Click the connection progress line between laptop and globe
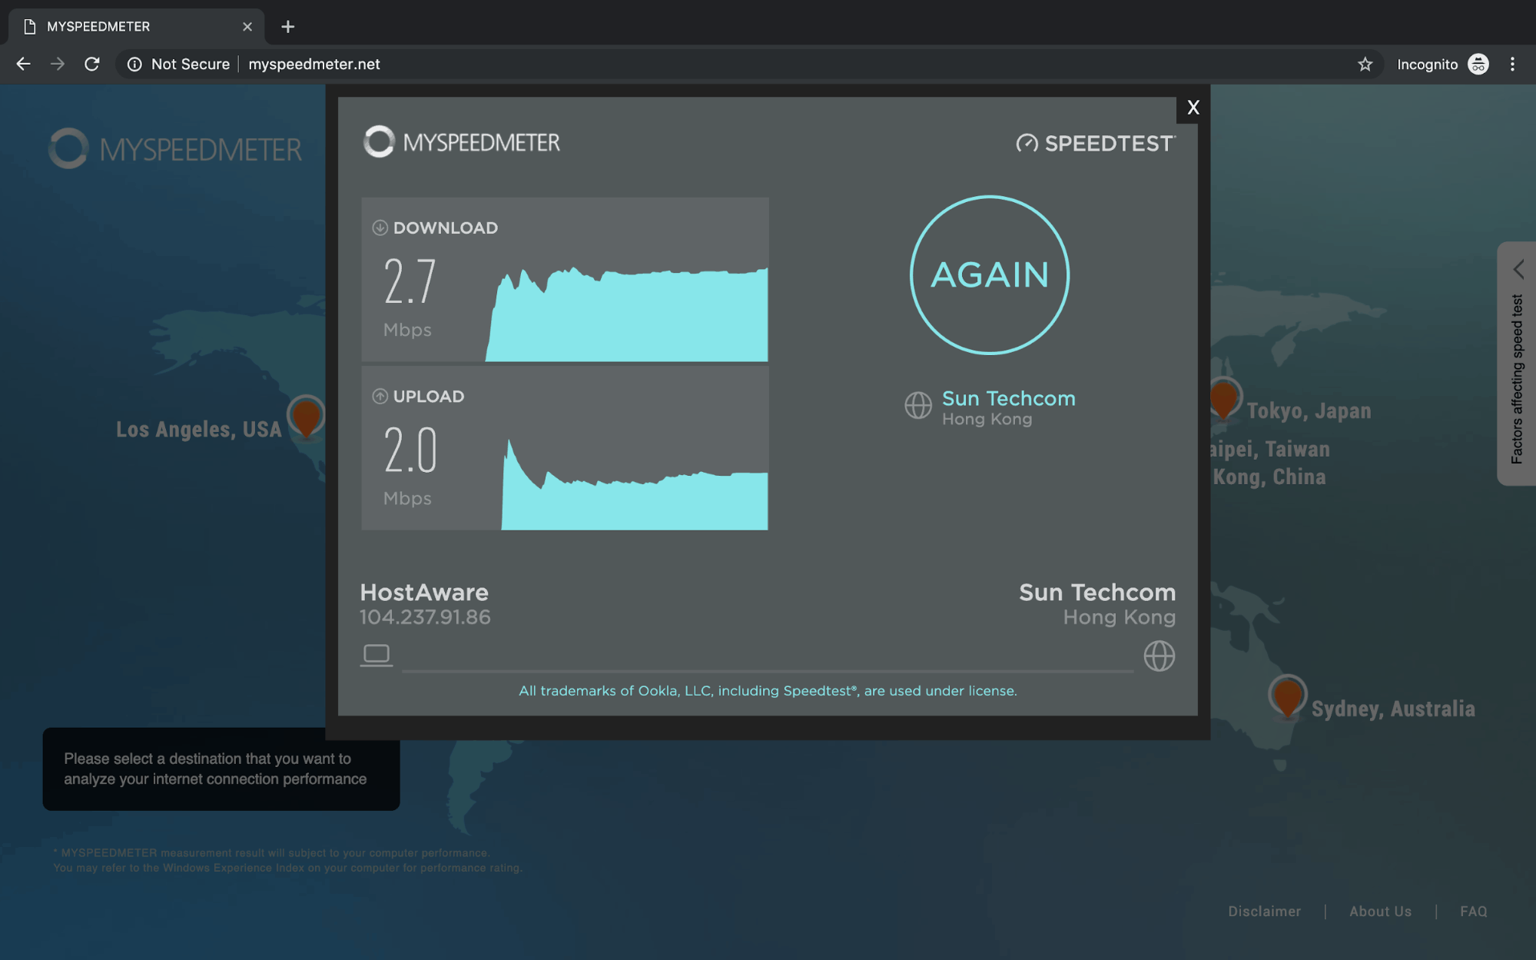The height and width of the screenshot is (960, 1536). 768,671
